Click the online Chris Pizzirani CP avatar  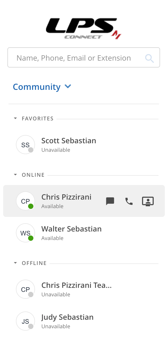[x=25, y=201]
